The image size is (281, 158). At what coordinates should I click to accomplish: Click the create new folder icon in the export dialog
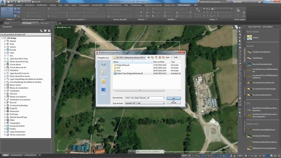coord(163,57)
